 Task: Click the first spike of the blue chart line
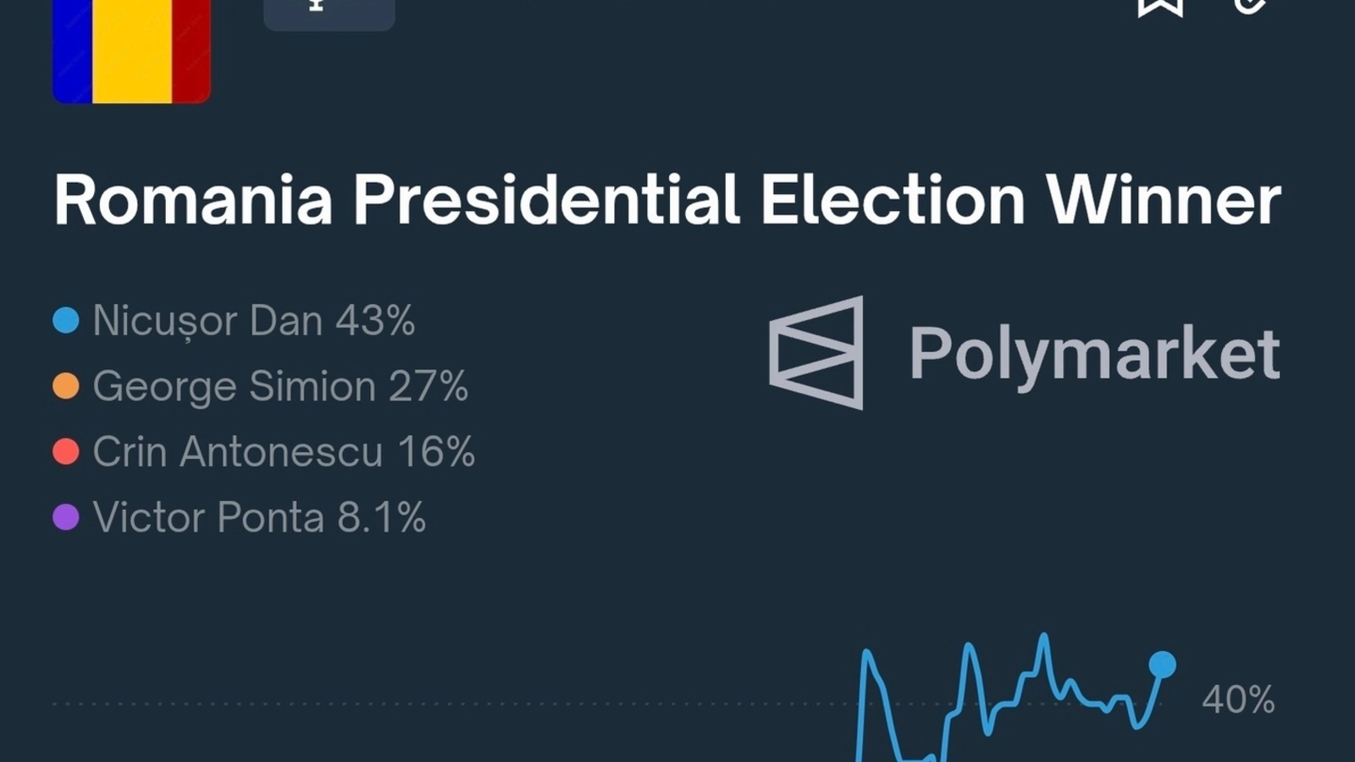click(867, 653)
